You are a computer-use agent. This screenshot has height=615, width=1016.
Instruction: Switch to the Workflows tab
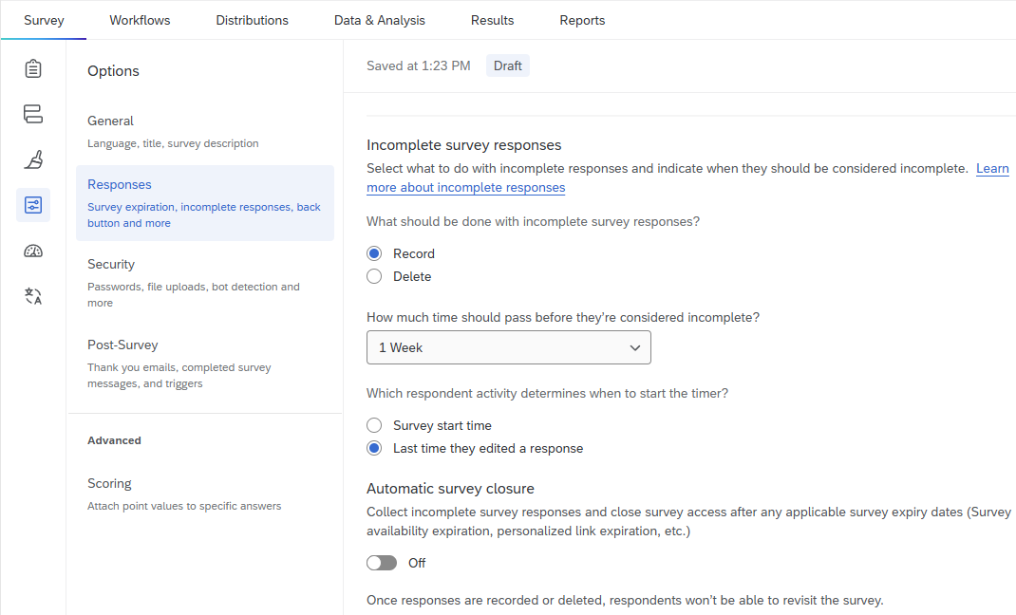point(140,20)
